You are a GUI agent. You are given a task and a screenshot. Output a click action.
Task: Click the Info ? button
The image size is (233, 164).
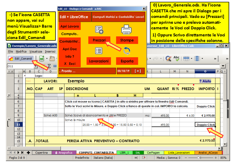pyautogui.click(x=70, y=56)
